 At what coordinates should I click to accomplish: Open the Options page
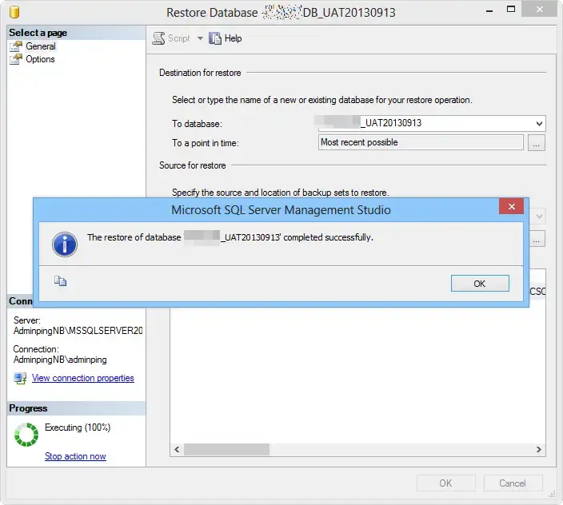point(40,59)
